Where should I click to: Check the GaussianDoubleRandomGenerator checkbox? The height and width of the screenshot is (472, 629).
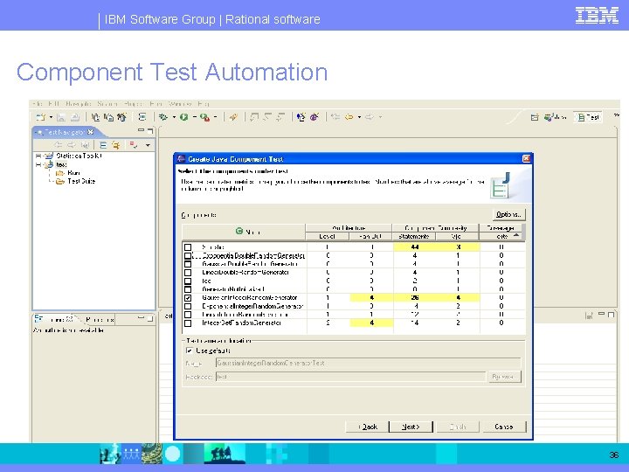point(188,264)
